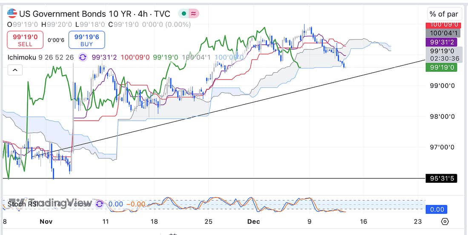The height and width of the screenshot is (235, 468).
Task: Click the green market status dot
Action: (184, 14)
